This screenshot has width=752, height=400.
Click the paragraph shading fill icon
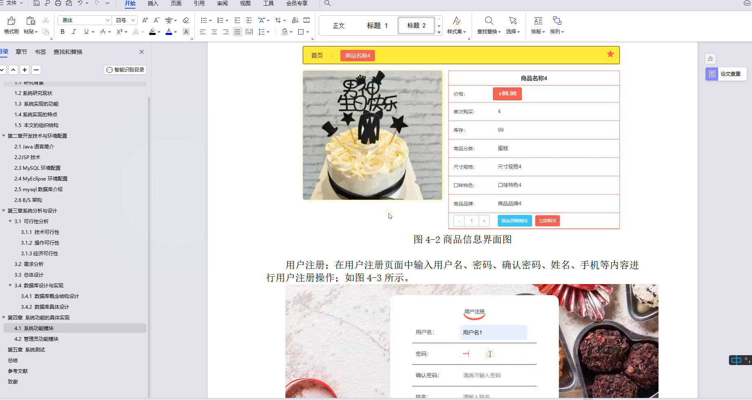pyautogui.click(x=285, y=32)
